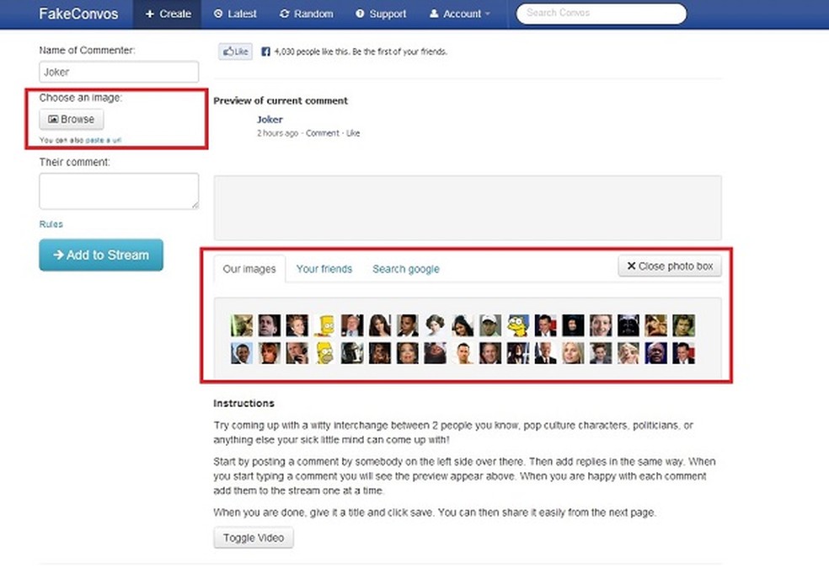Viewport: 829px width, 574px height.
Task: Open the FakeConvos home logo
Action: (78, 13)
